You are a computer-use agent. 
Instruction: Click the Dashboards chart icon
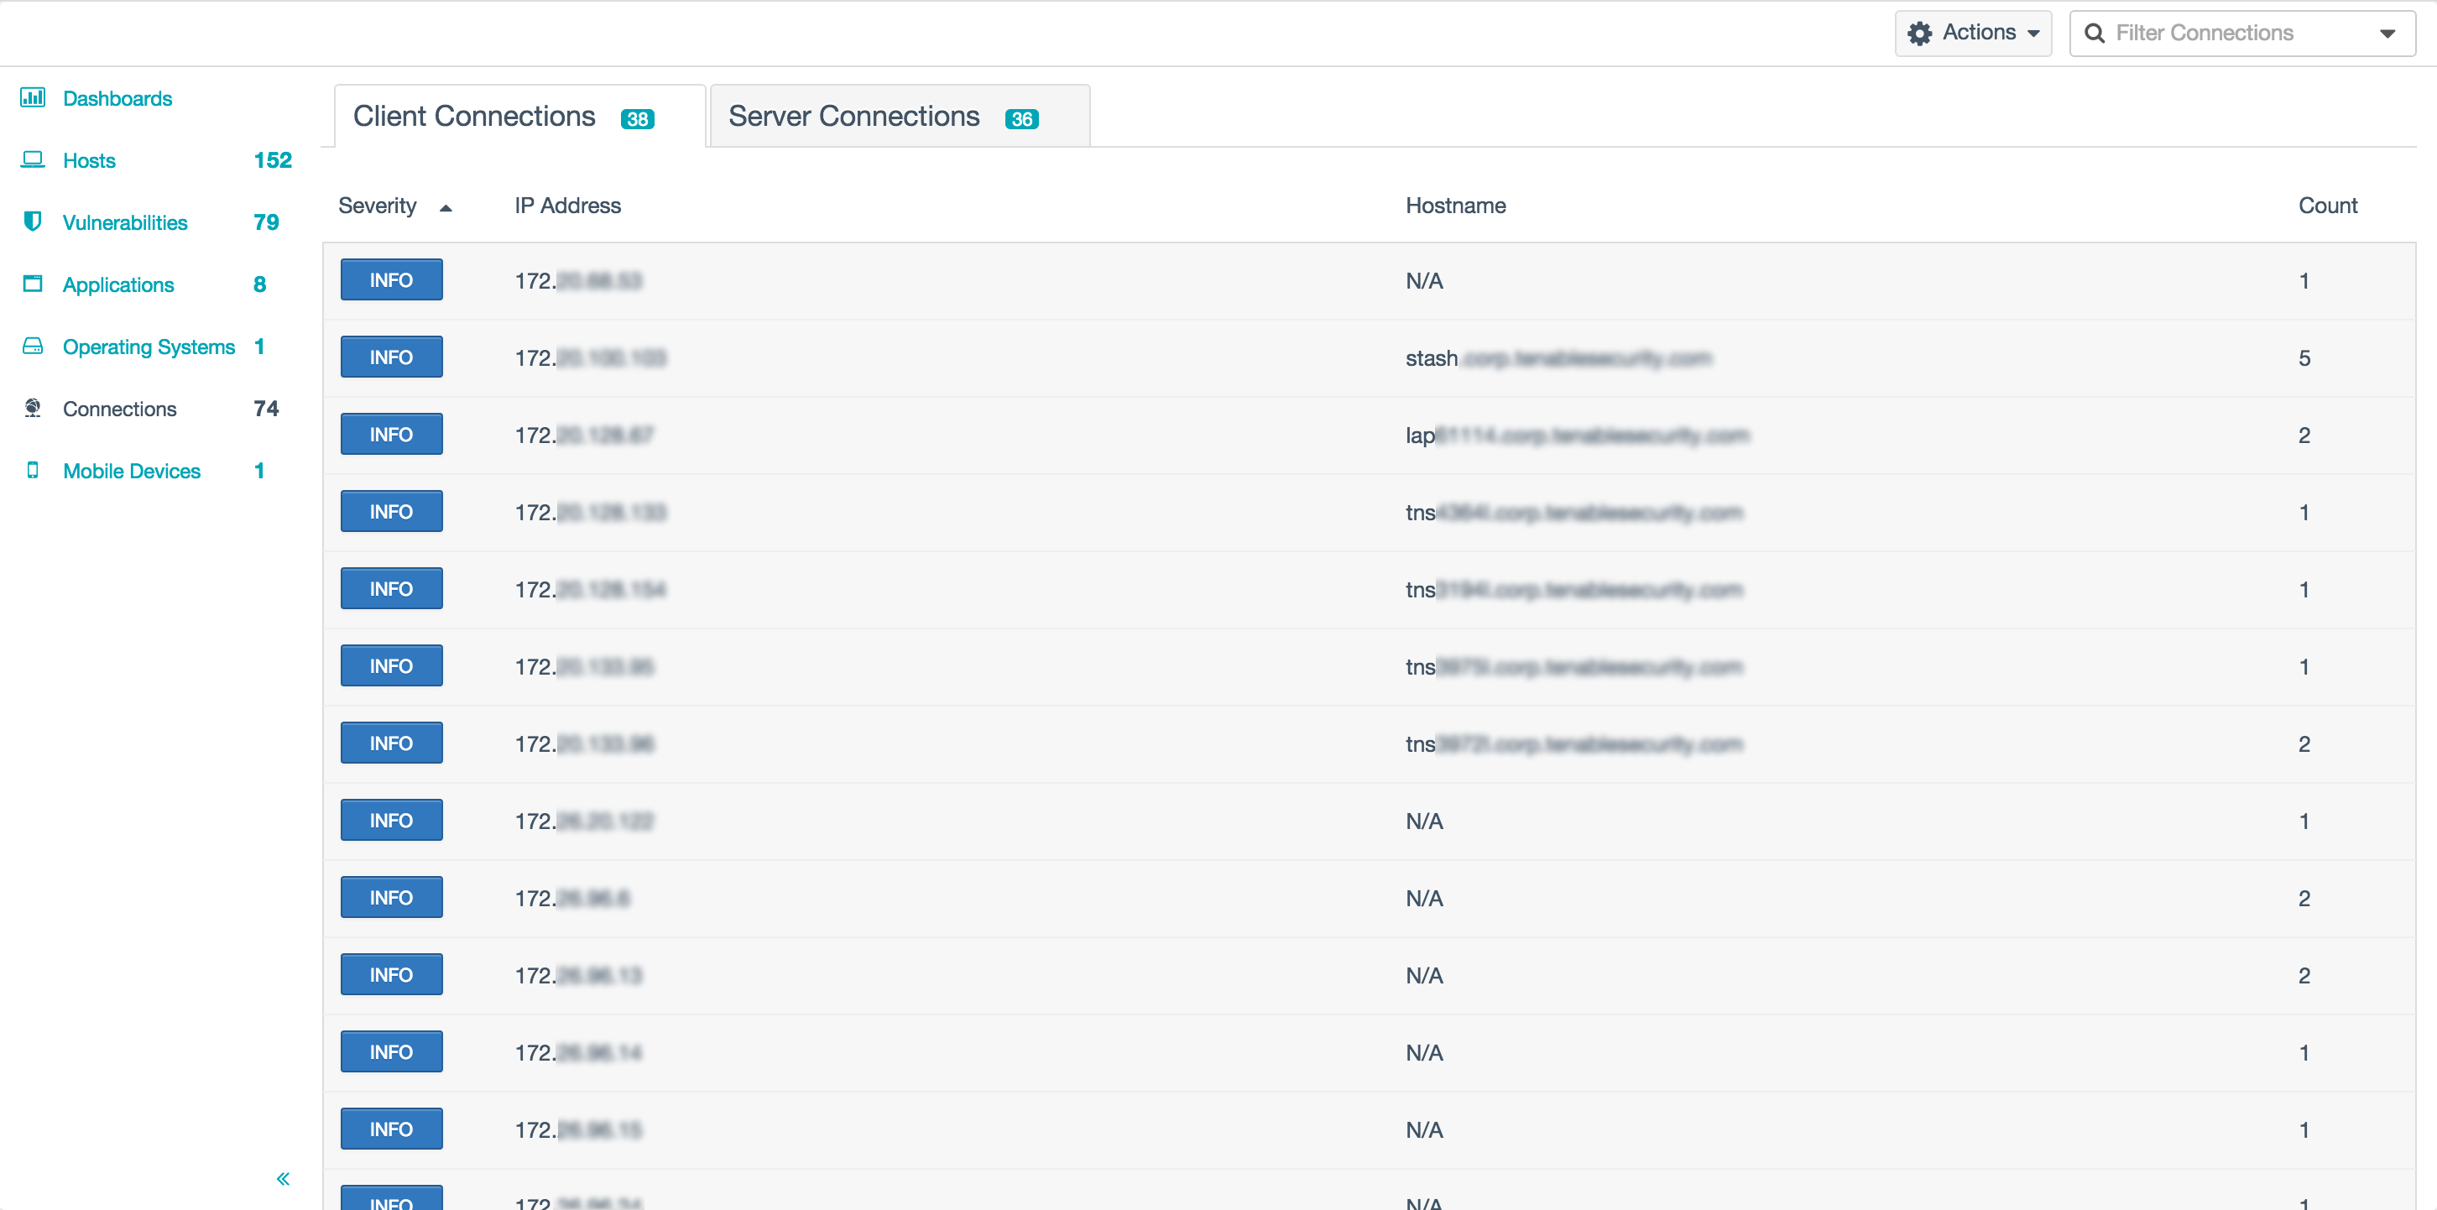pyautogui.click(x=33, y=97)
